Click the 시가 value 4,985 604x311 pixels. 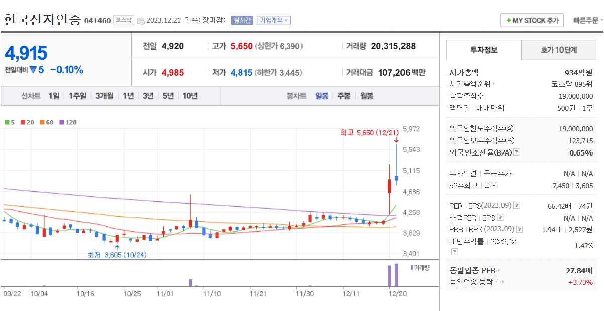tap(173, 73)
